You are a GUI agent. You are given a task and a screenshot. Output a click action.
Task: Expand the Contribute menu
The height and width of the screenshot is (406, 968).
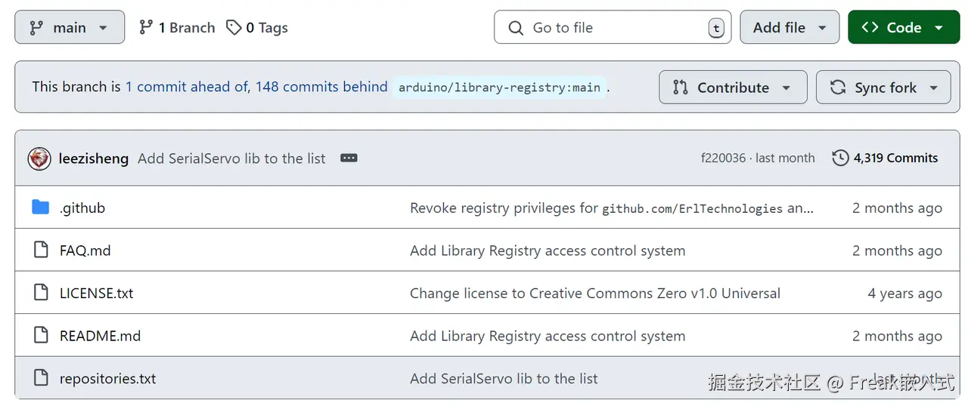732,88
